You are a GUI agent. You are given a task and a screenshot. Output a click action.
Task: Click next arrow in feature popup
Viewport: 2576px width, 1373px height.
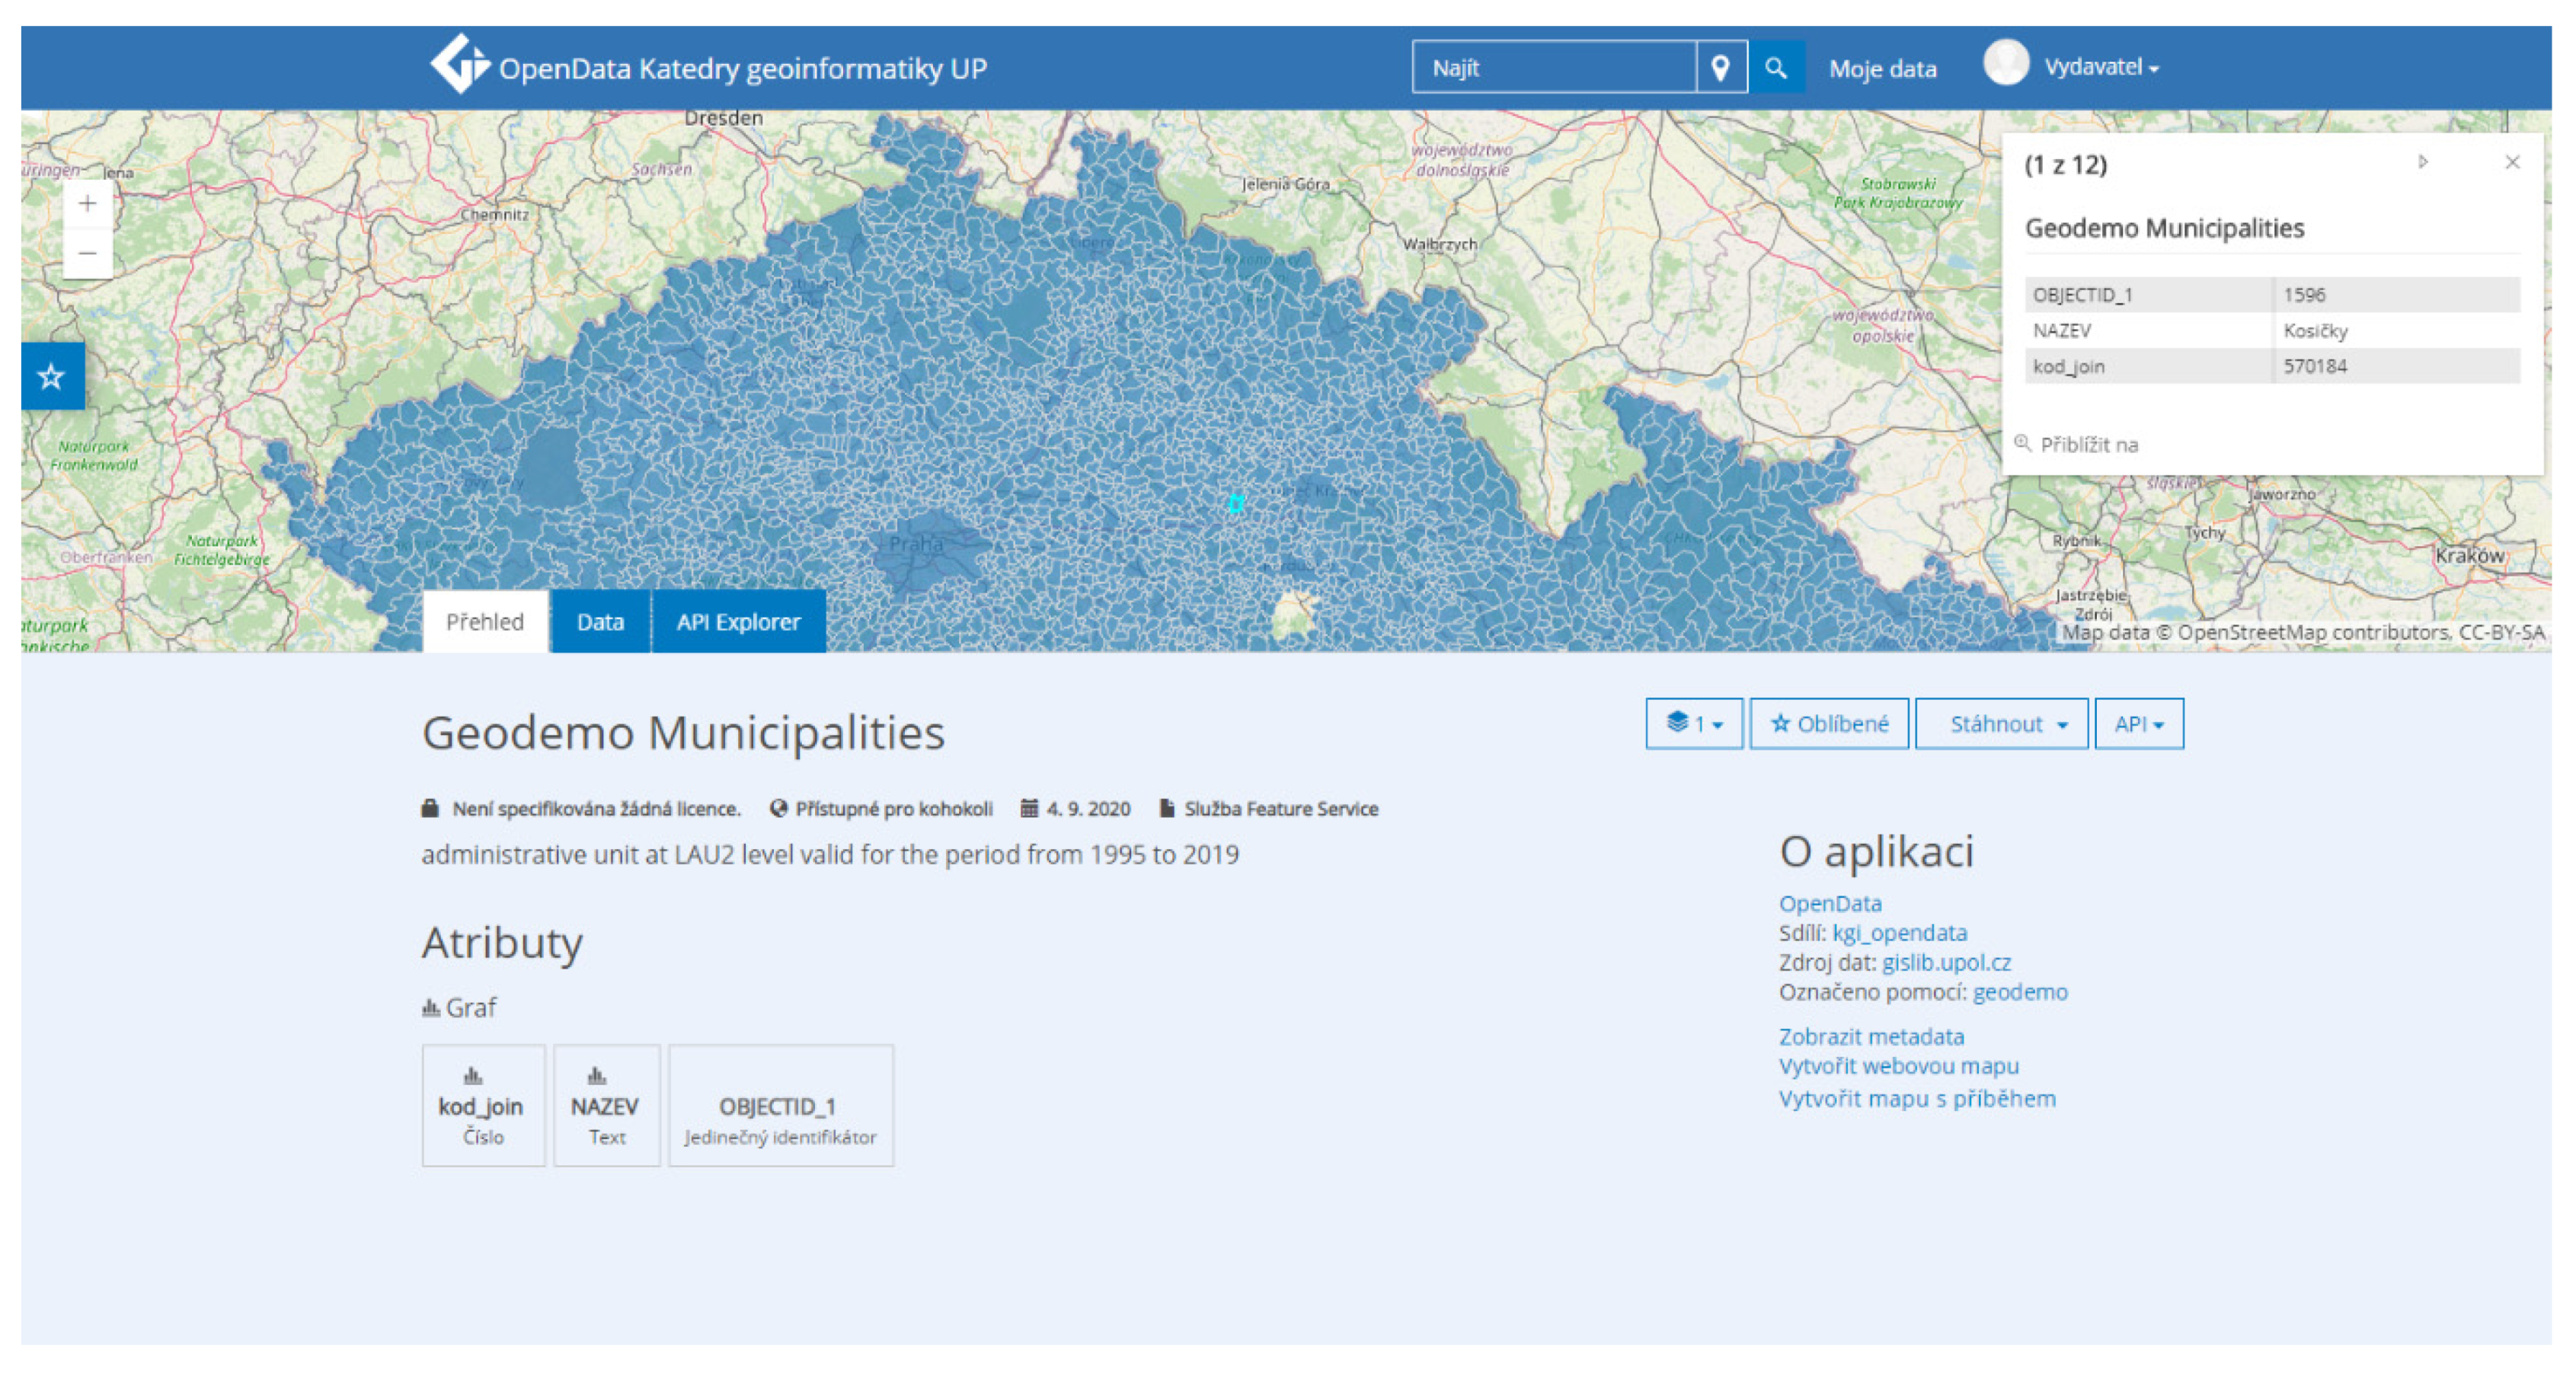pos(2423,161)
